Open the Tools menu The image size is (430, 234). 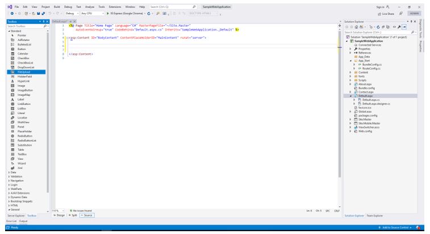(x=102, y=7)
